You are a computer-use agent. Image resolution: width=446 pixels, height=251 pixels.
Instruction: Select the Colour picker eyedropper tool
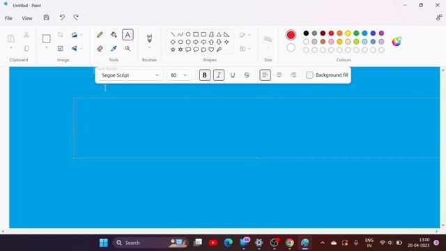(114, 49)
